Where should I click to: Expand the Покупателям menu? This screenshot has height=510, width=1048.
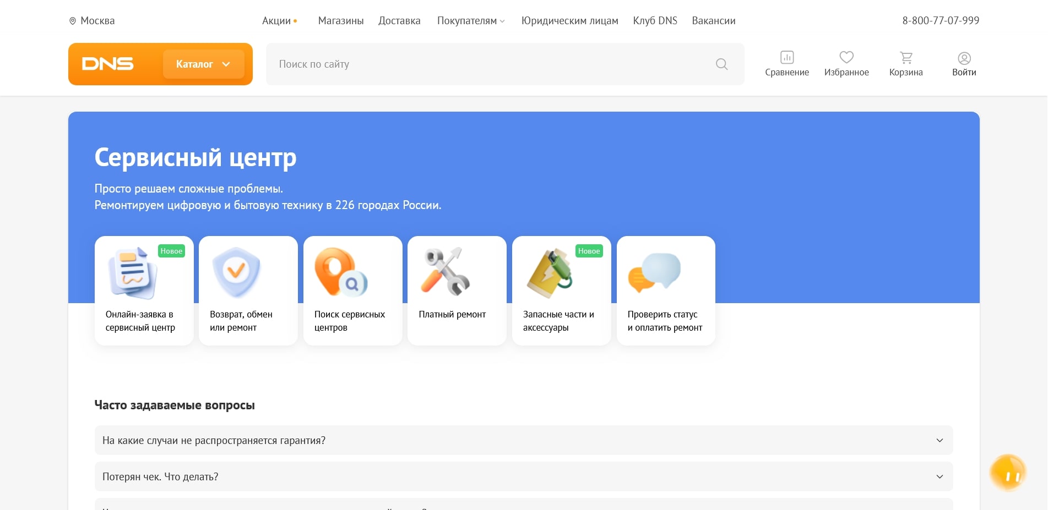click(x=470, y=21)
